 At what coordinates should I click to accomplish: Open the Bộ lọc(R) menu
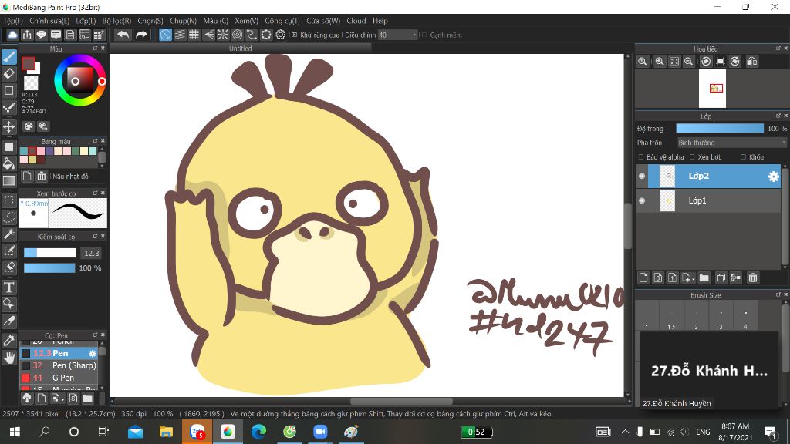117,21
